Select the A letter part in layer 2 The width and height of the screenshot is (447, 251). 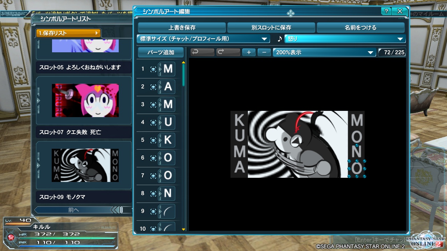click(x=168, y=87)
